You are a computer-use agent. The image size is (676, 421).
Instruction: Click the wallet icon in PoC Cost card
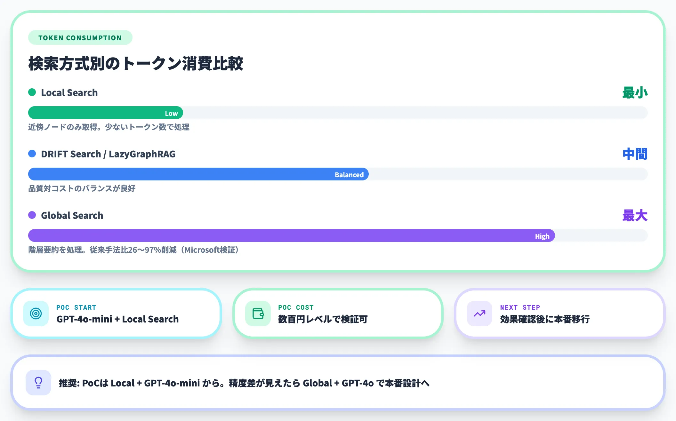tap(258, 314)
